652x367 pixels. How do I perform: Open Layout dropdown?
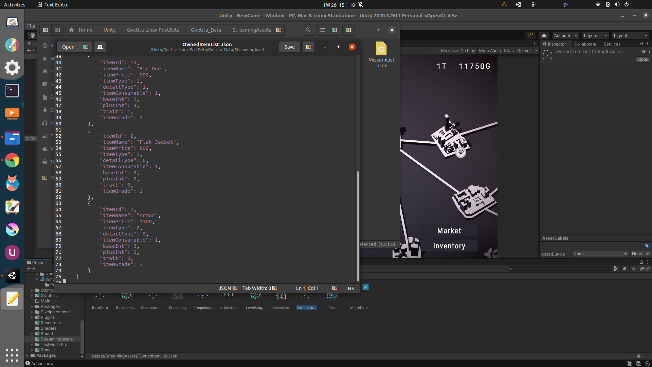tap(631, 35)
